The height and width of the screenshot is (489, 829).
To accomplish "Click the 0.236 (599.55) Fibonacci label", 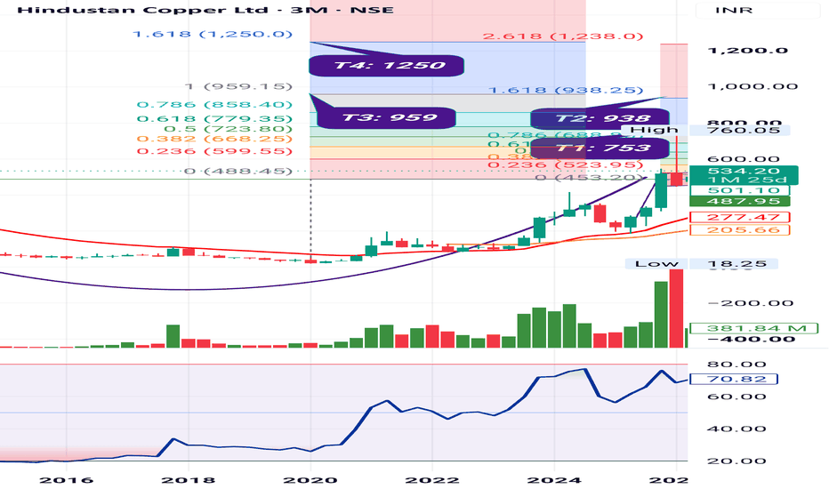I will 214,151.
